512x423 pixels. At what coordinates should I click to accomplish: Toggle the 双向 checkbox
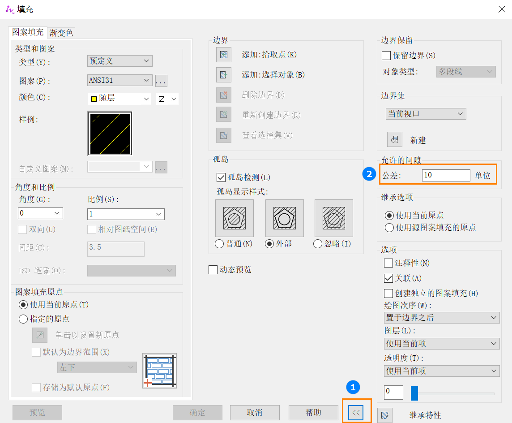[22, 229]
